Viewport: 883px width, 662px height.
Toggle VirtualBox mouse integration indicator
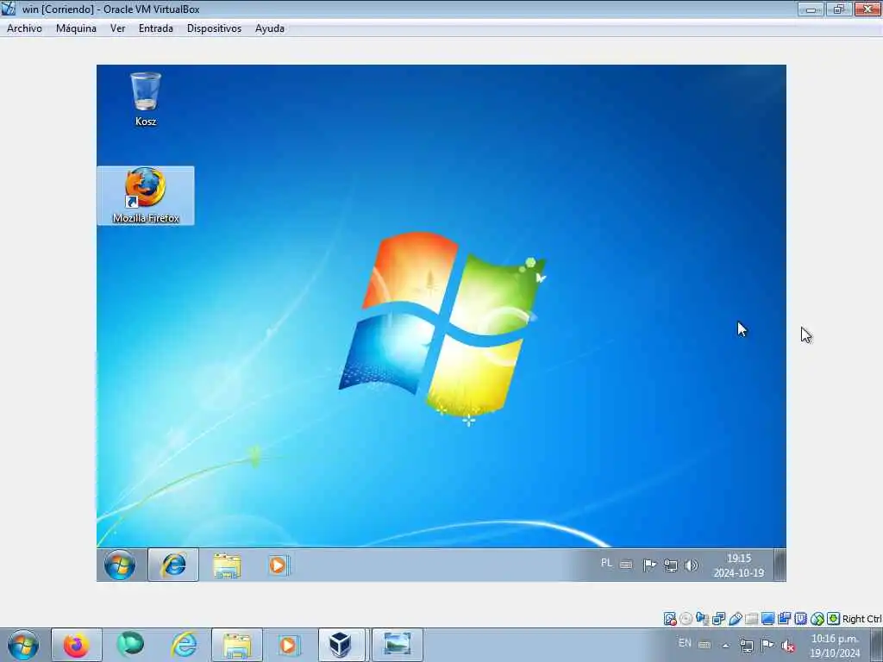[817, 619]
